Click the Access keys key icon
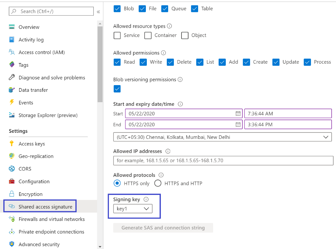Image resolution: width=336 pixels, height=249 pixels. (x=12, y=144)
